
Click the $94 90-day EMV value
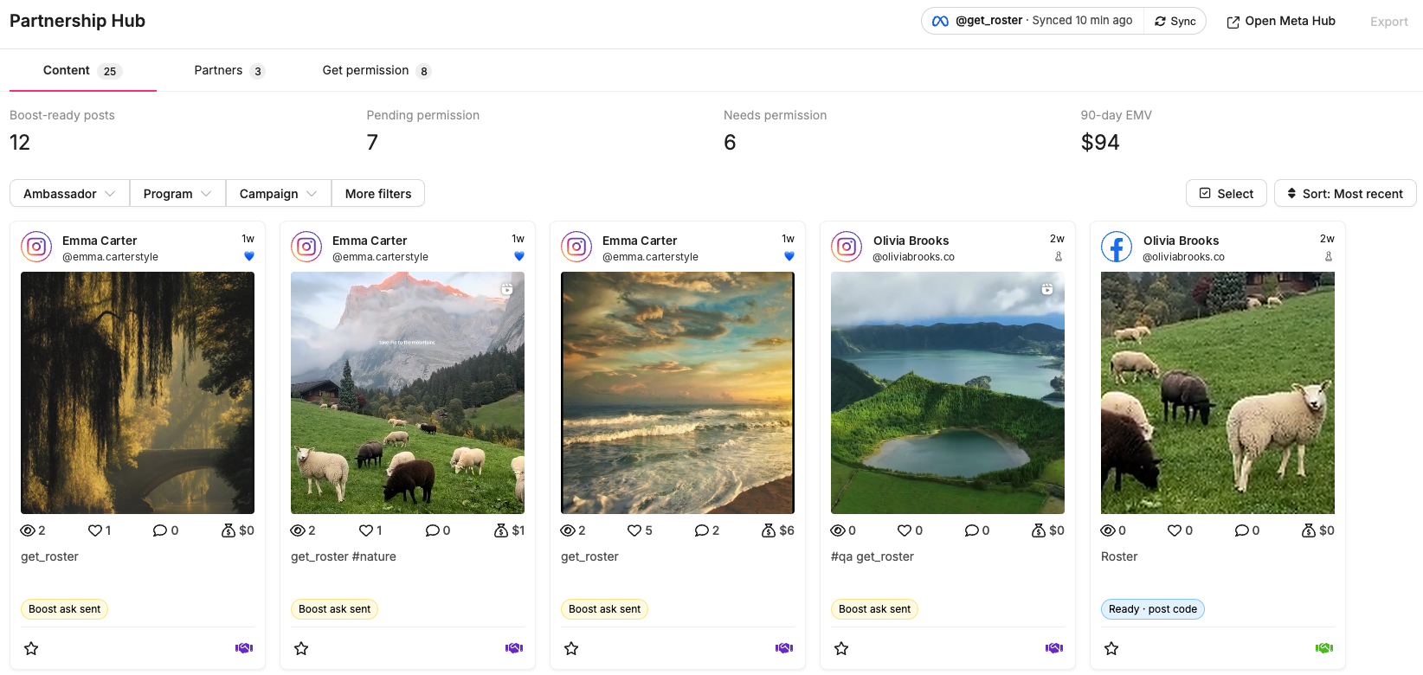(x=1100, y=142)
